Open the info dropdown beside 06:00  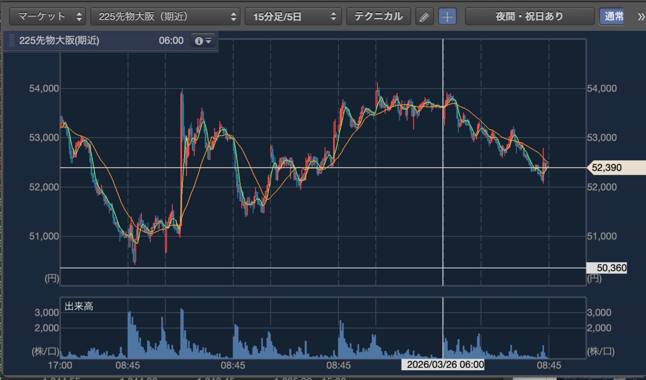point(203,41)
